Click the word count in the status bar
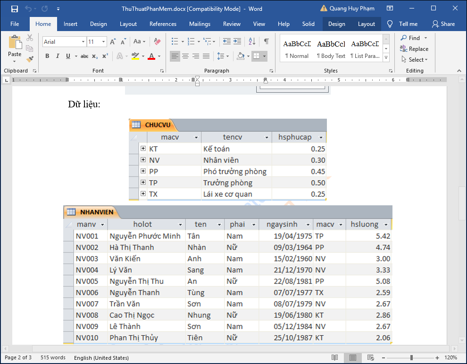This screenshot has height=364, width=467. coord(52,357)
